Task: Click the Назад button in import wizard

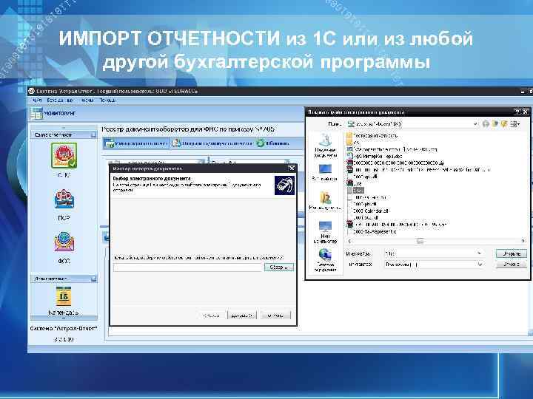Action: click(212, 316)
